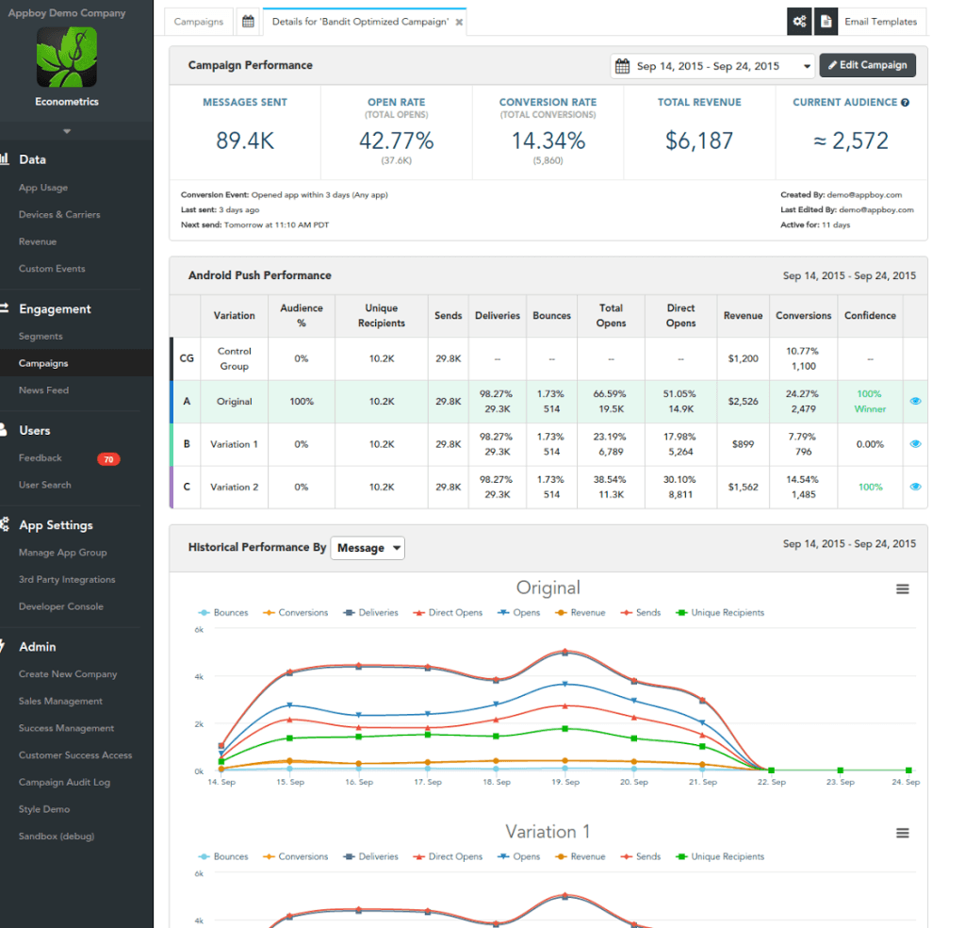Open Email Templates
The image size is (965, 928).
[880, 22]
